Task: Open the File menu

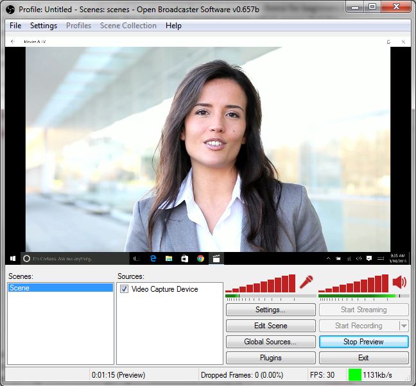Action: point(15,26)
